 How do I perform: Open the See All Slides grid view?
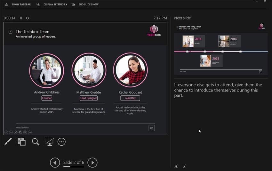click(x=21, y=142)
